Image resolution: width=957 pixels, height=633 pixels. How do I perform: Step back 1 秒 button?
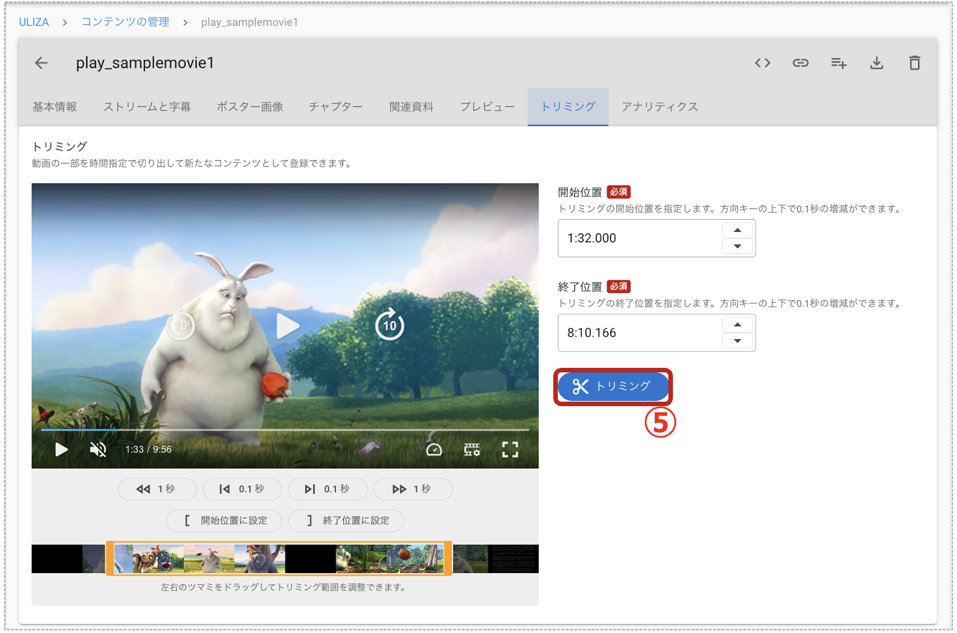click(x=157, y=489)
